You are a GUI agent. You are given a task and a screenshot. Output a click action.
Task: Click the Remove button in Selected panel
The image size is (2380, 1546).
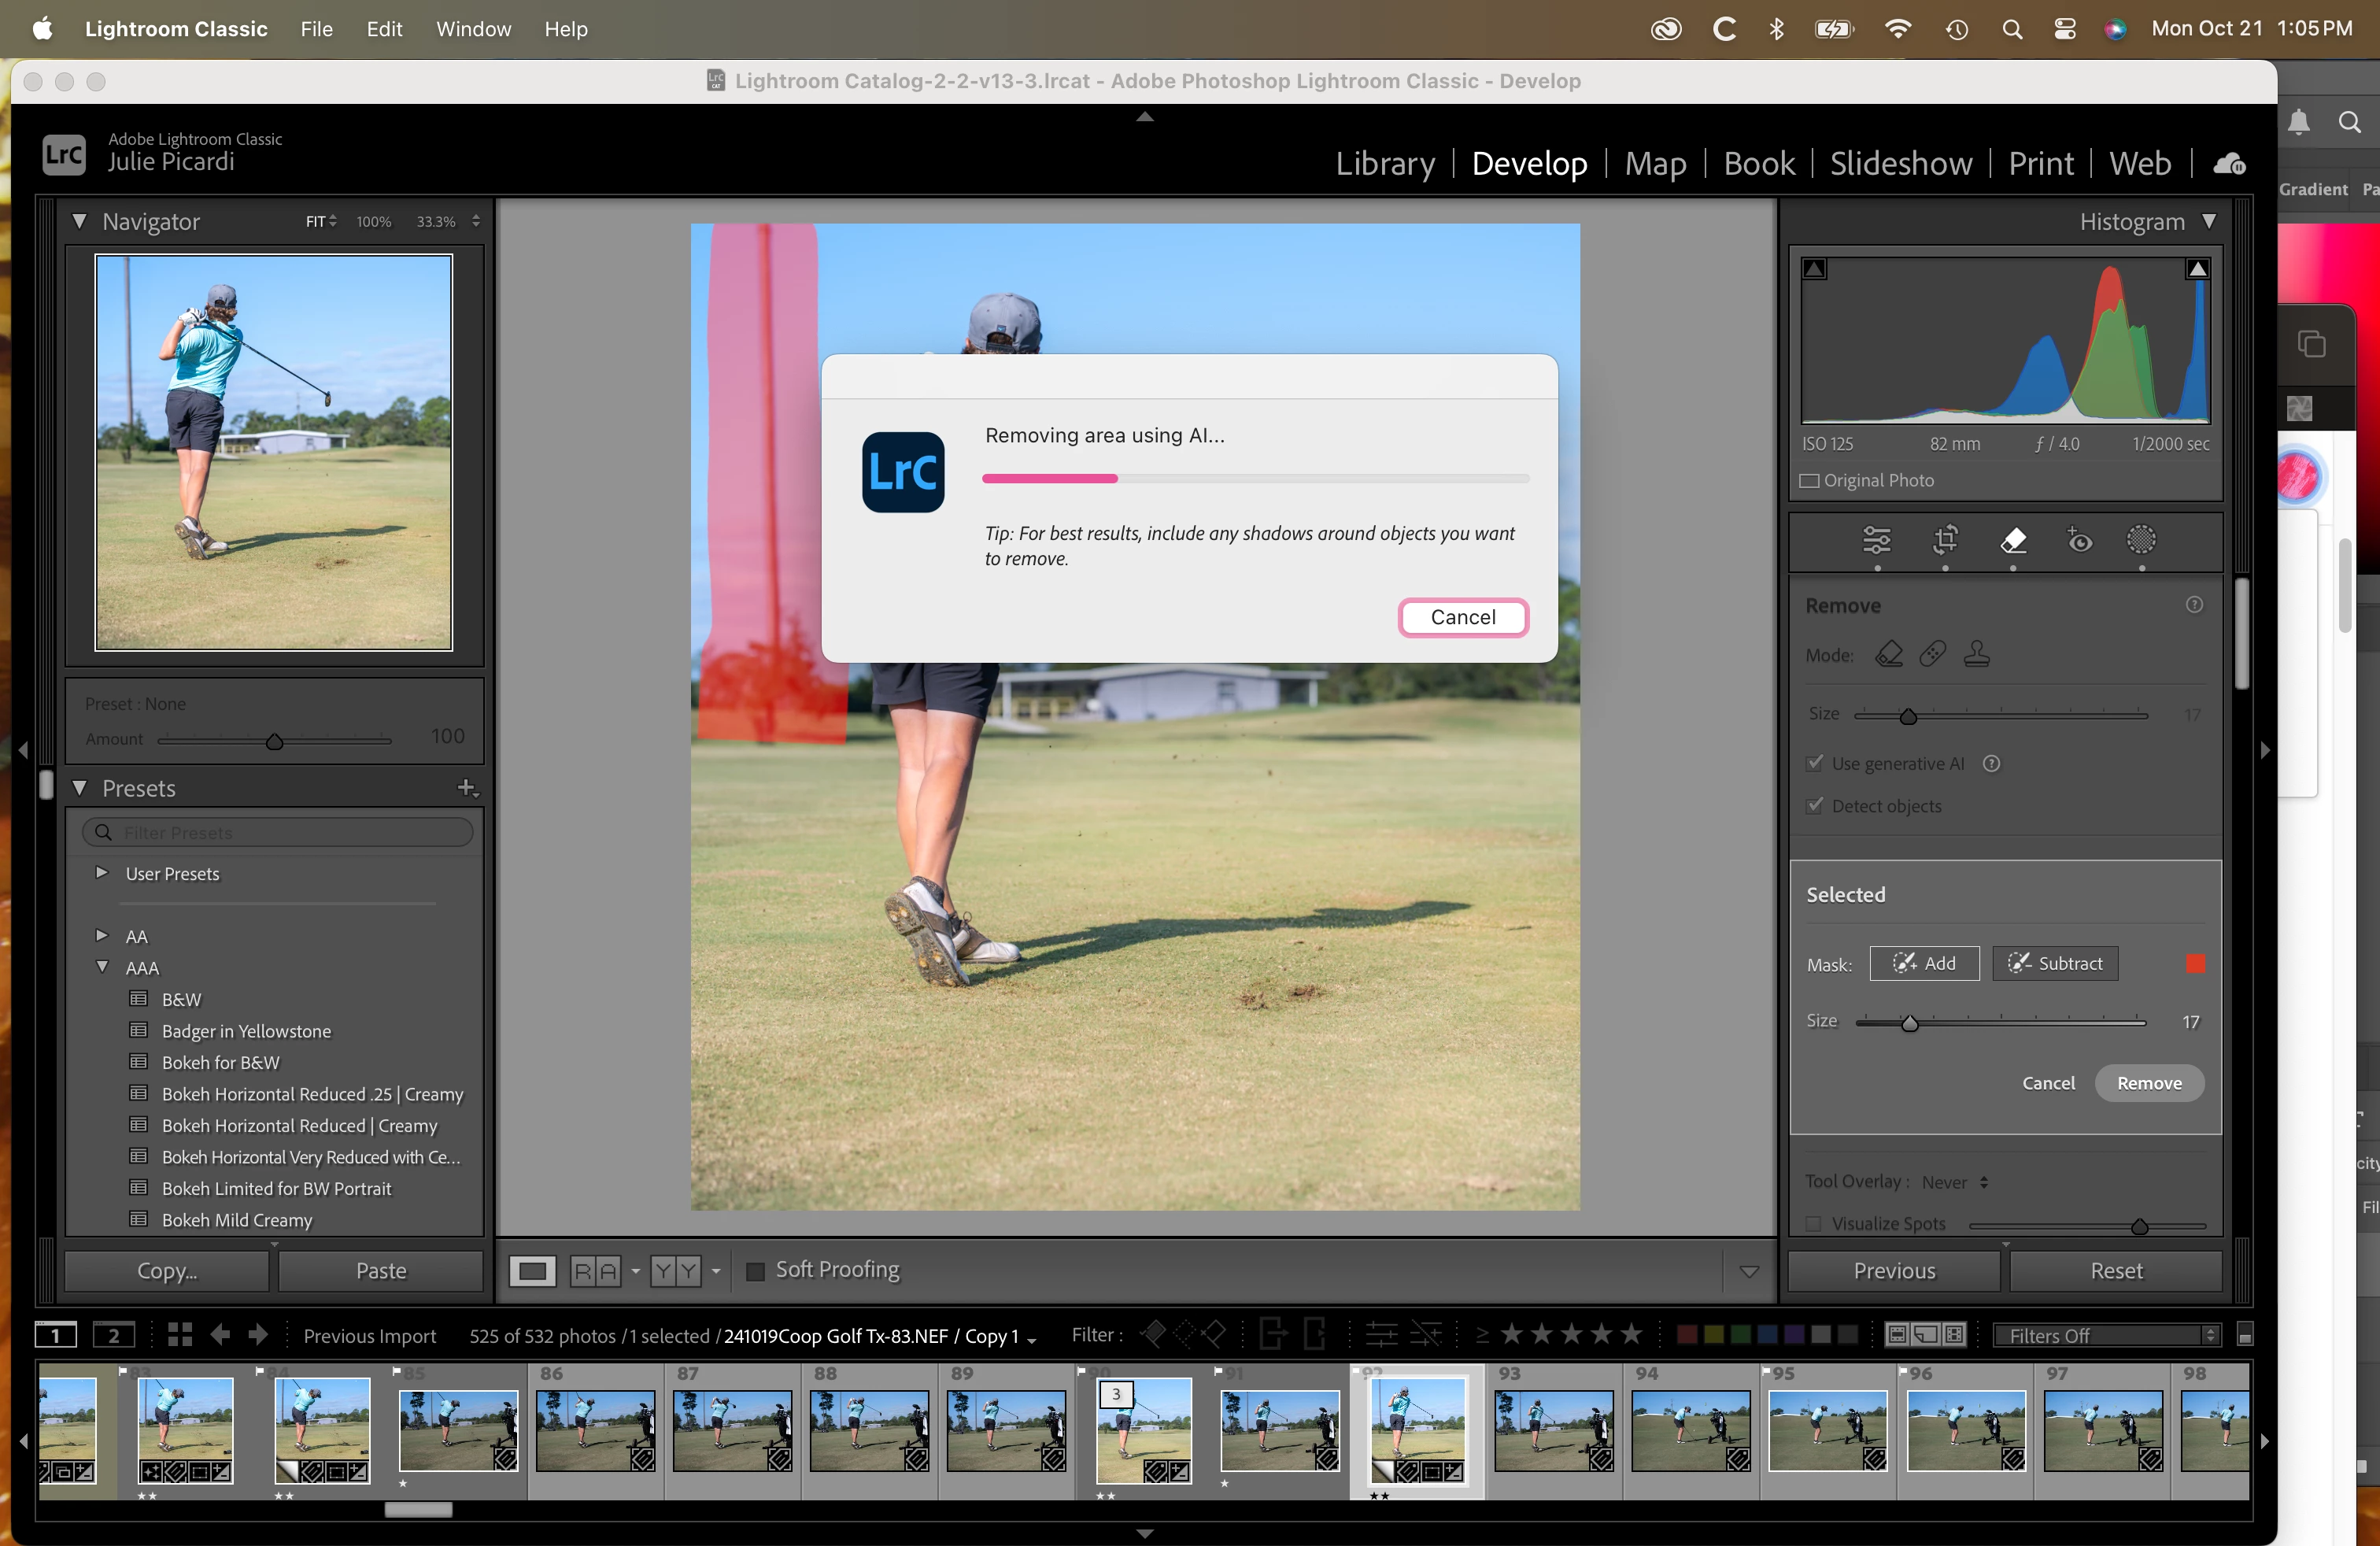2149,1083
